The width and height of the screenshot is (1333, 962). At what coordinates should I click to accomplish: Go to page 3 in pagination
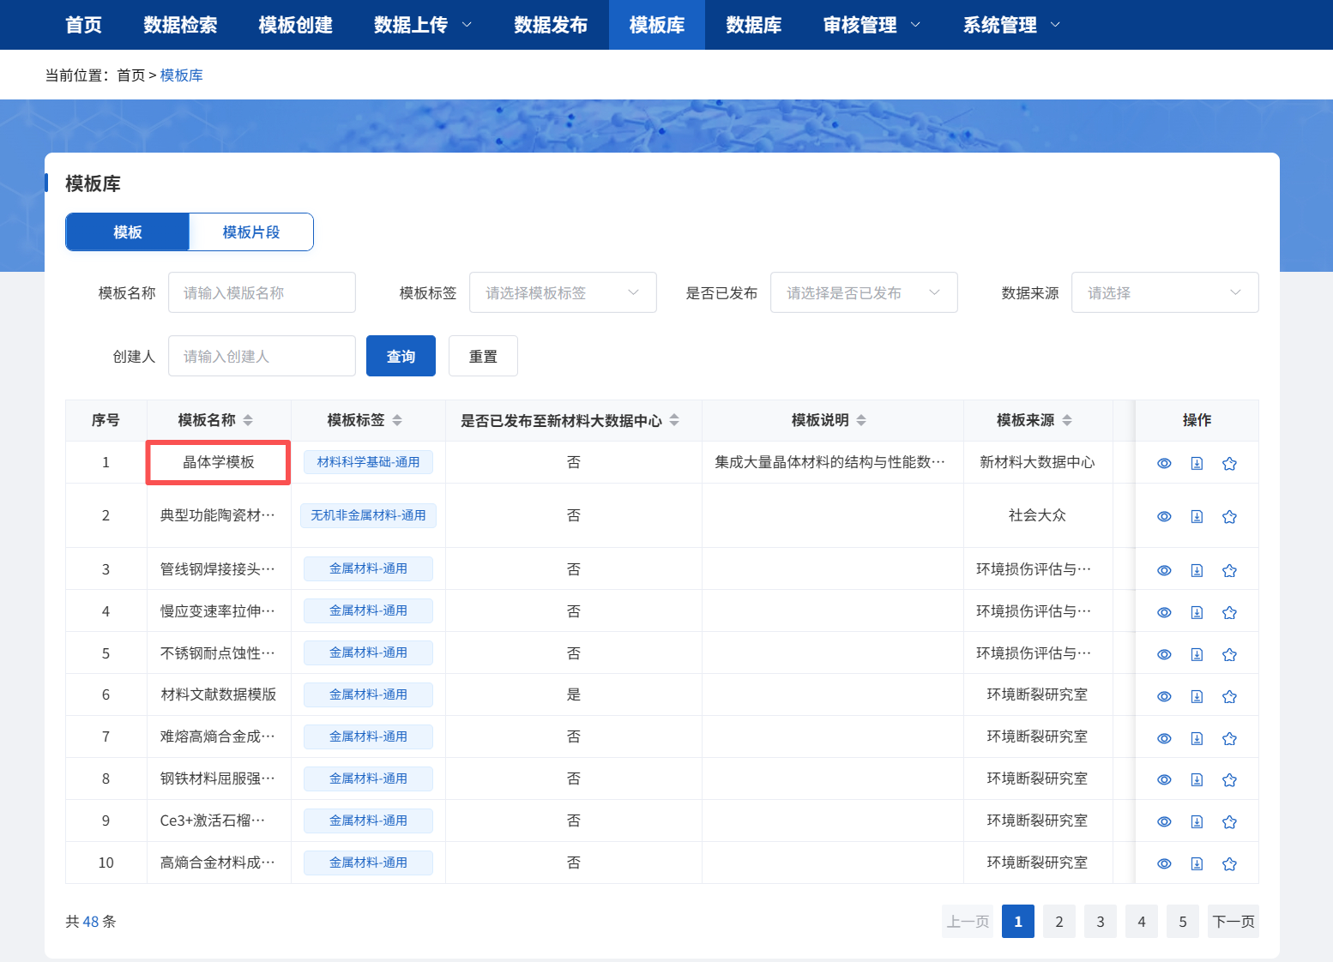(1101, 921)
